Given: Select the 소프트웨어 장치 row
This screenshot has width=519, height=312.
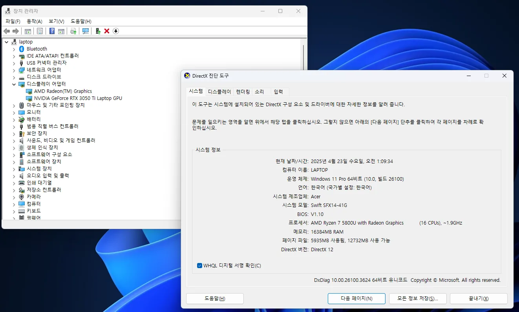Looking at the screenshot, I should pyautogui.click(x=44, y=161).
